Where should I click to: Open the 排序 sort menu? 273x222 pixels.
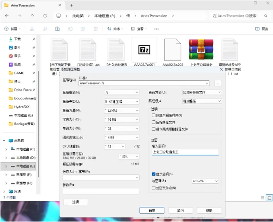pos(115,29)
